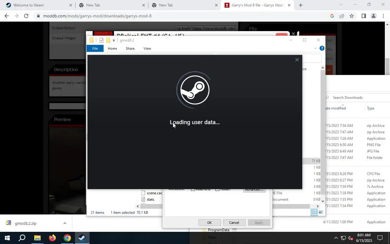The image size is (390, 244).
Task: Click the Embed Widget label on moddb page
Action: pyautogui.click(x=64, y=38)
